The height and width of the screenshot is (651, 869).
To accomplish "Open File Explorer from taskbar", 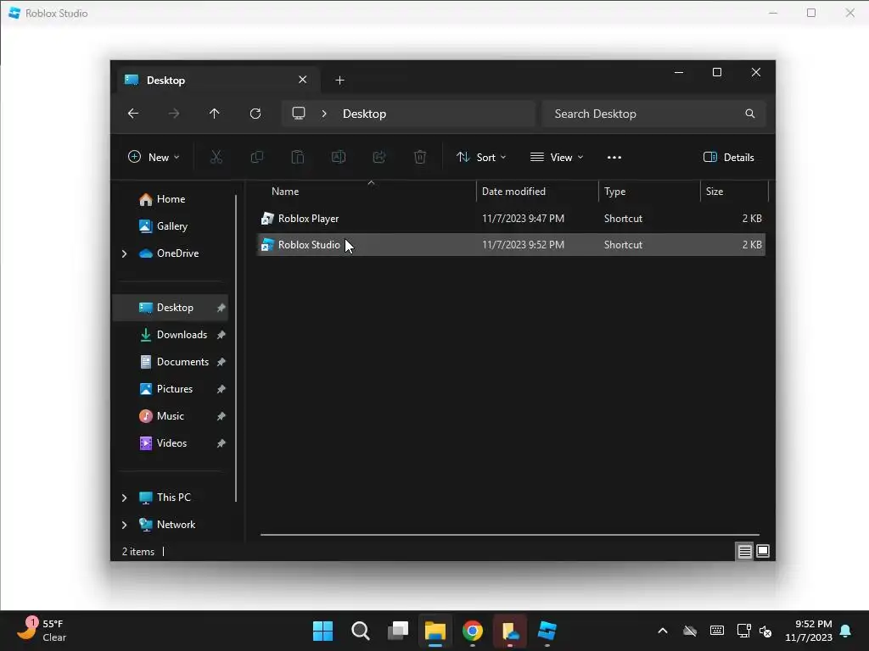I will click(x=435, y=631).
